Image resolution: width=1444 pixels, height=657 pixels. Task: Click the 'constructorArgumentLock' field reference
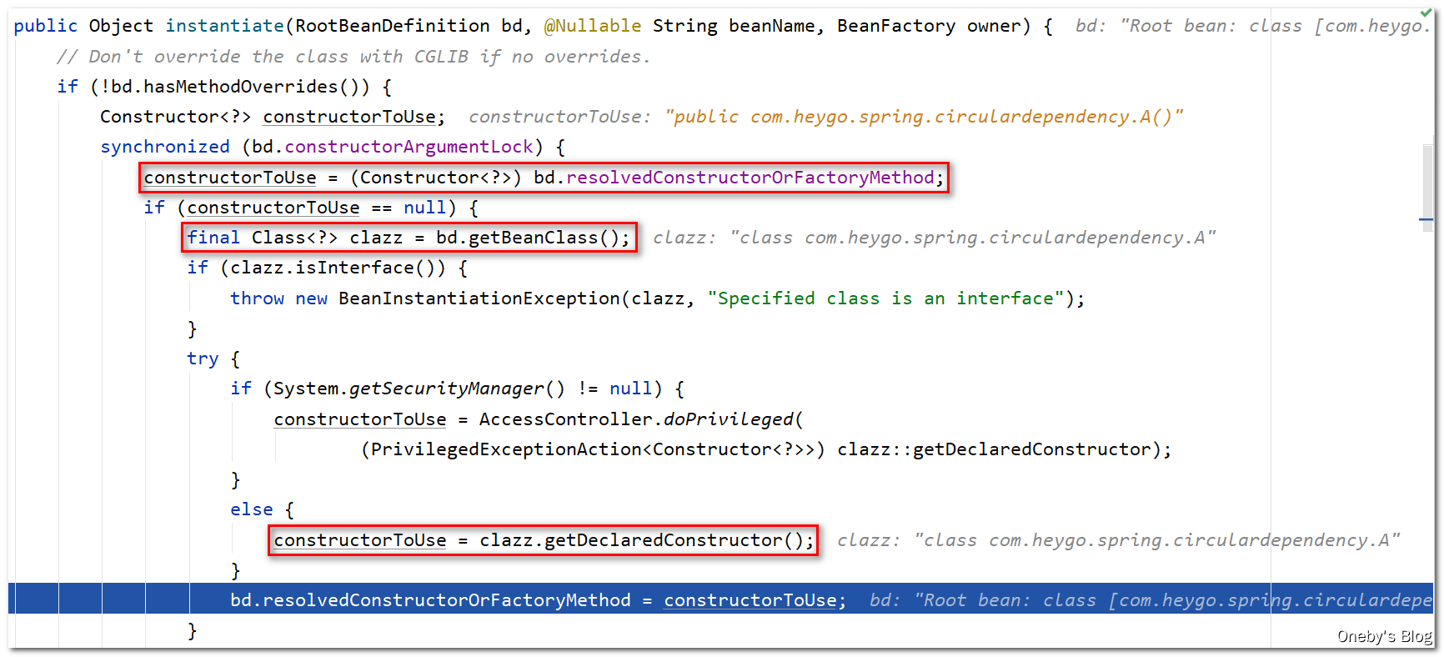pyautogui.click(x=409, y=147)
